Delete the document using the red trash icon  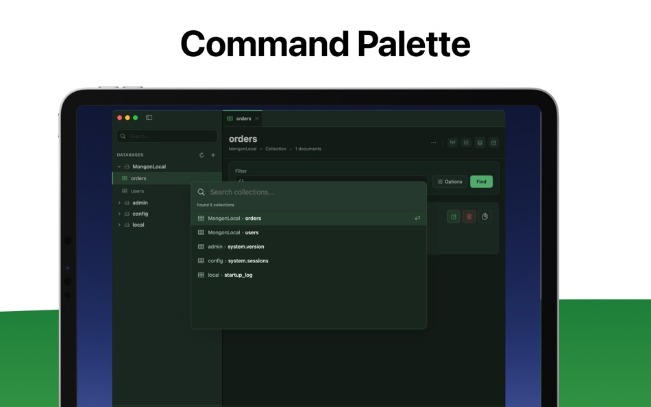pos(469,216)
